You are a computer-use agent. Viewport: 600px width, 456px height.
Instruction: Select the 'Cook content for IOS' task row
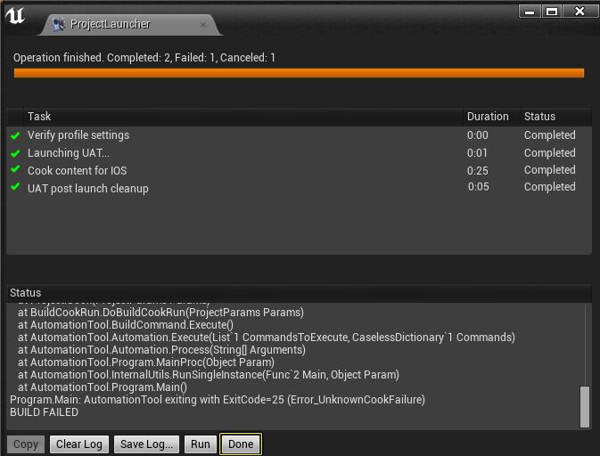[x=299, y=170]
